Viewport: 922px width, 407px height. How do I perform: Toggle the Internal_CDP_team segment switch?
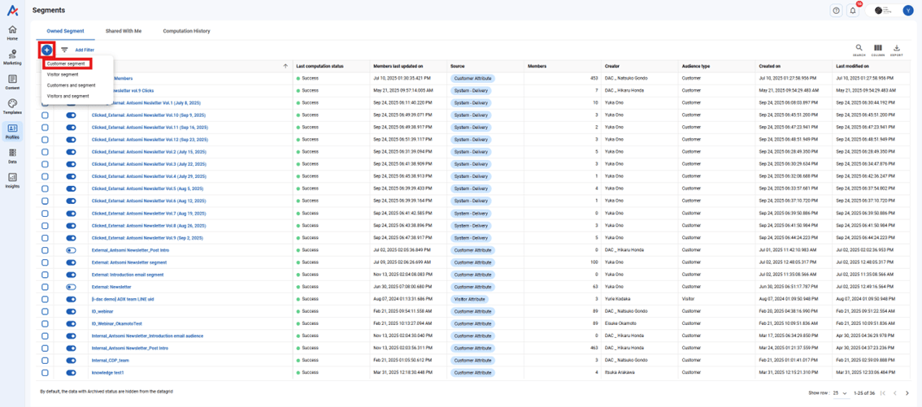[x=71, y=361]
